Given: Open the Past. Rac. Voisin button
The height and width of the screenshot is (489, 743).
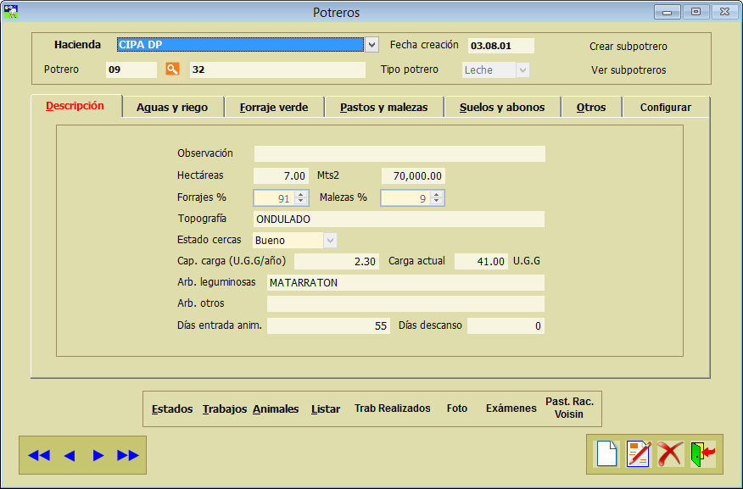Looking at the screenshot, I should pos(569,408).
